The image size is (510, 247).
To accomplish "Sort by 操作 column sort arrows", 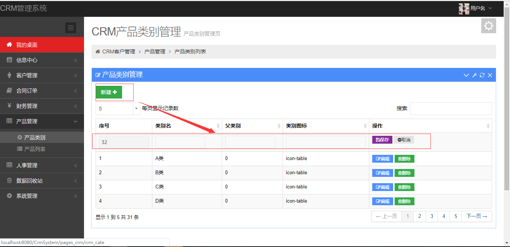I will click(x=488, y=126).
